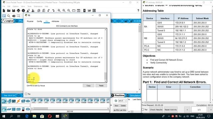Select Switches subcategory icon

pos(9,109)
